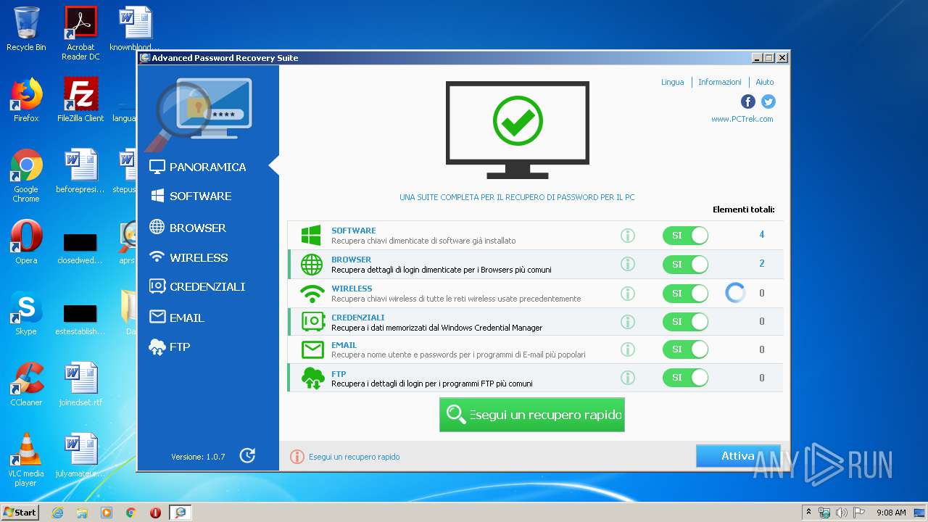Toggle the CREDENZIALI SI switch
This screenshot has width=928, height=522.
tap(685, 321)
